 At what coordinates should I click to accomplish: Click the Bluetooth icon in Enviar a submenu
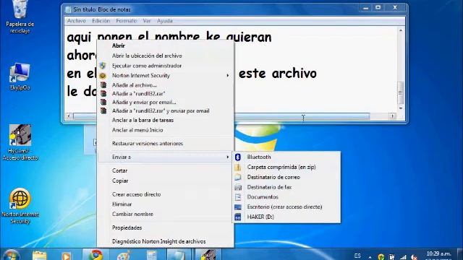point(238,157)
